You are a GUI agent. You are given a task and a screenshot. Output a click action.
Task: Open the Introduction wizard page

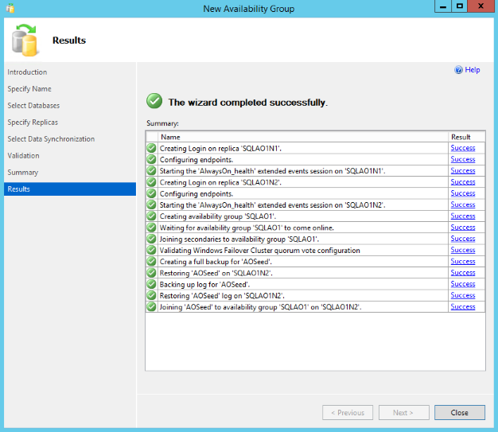tap(27, 72)
